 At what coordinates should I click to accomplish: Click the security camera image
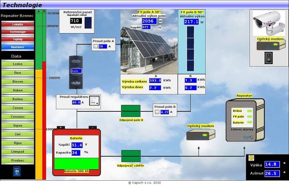coord(269,23)
